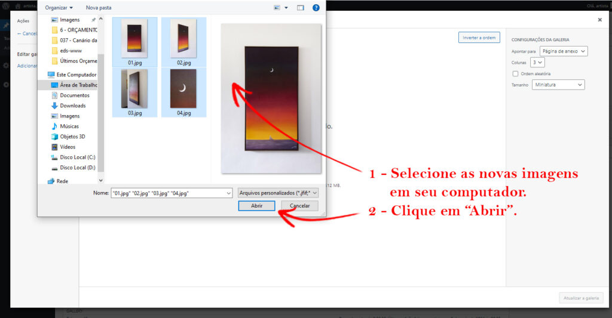
Task: Click Atualizar a galeria button
Action: pos(581,298)
